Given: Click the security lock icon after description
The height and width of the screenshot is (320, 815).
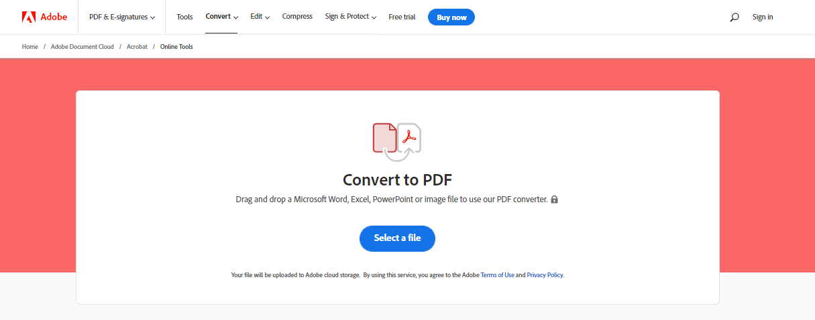Looking at the screenshot, I should point(554,199).
